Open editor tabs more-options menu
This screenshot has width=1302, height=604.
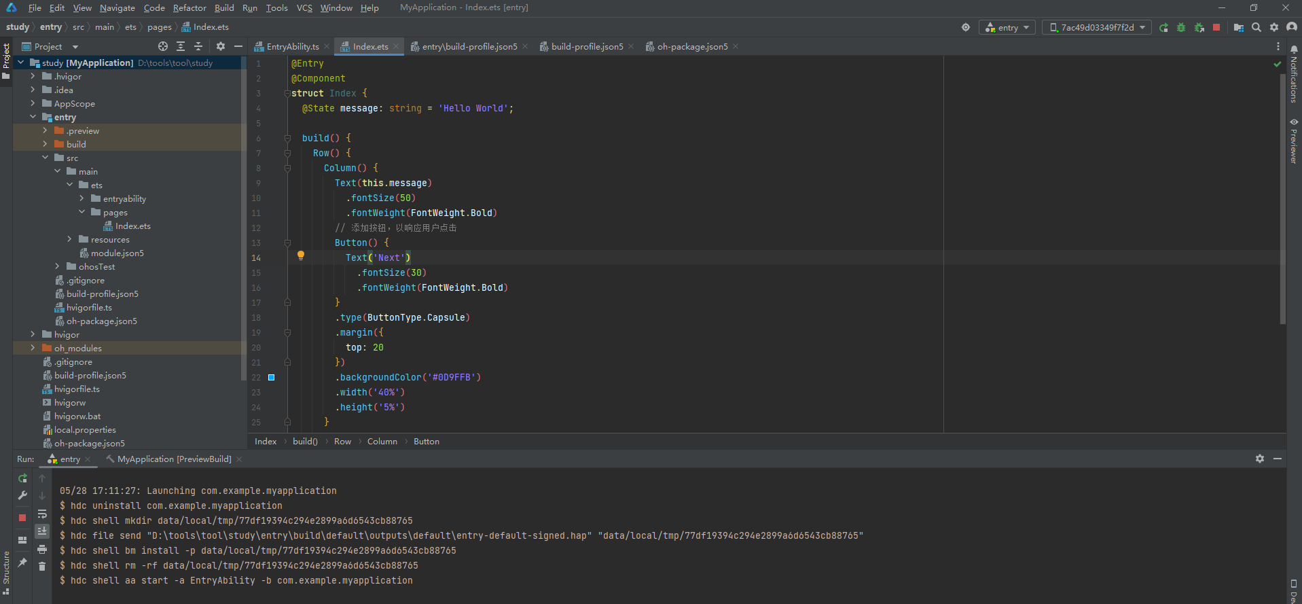coord(1278,46)
